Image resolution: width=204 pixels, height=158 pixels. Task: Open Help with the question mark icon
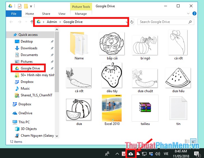(x=194, y=13)
